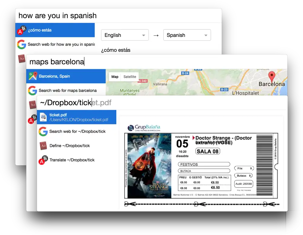
Task: Select the Barcelona, Spain maps result
Action: pos(66,76)
